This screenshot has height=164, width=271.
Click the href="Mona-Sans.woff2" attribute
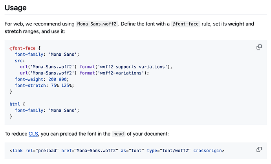pyautogui.click(x=90, y=151)
